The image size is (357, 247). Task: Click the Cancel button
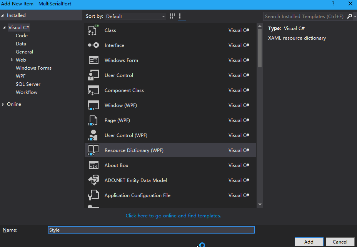pos(340,242)
